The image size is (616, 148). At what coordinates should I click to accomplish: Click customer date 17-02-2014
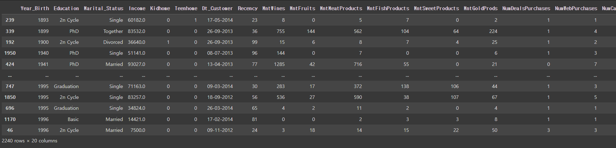click(x=220, y=119)
